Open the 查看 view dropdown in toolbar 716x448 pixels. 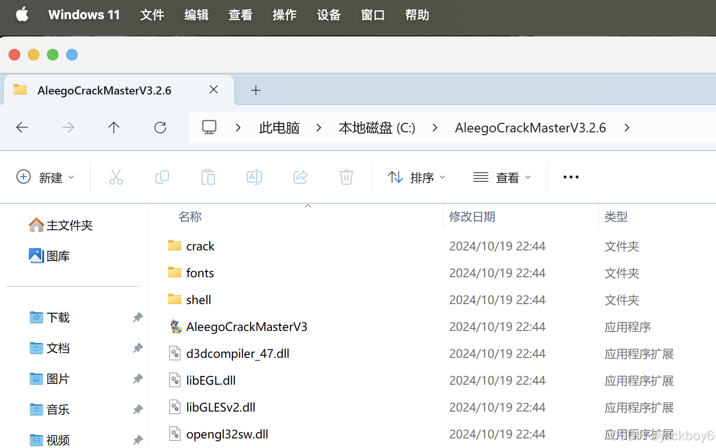click(502, 177)
